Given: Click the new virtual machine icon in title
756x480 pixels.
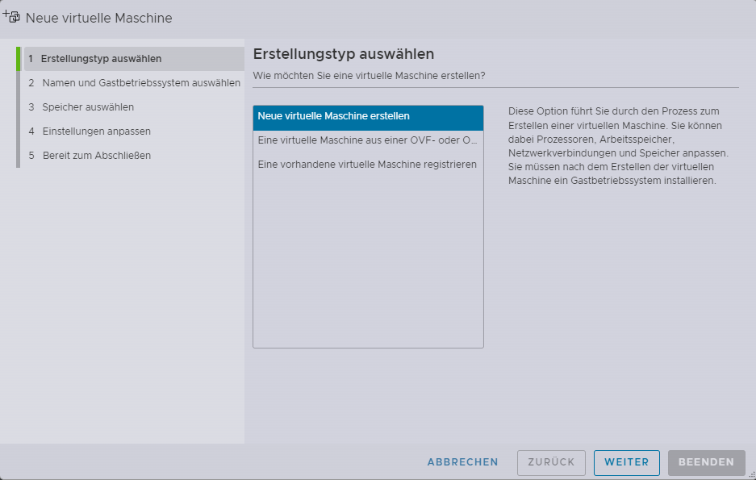Looking at the screenshot, I should tap(11, 16).
